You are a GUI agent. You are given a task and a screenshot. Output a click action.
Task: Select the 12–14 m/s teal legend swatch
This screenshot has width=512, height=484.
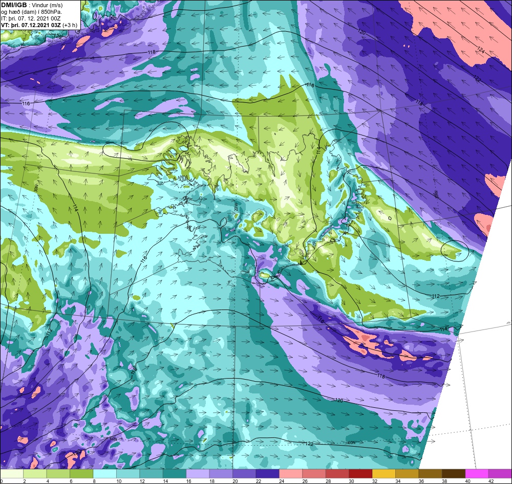pyautogui.click(x=151, y=474)
